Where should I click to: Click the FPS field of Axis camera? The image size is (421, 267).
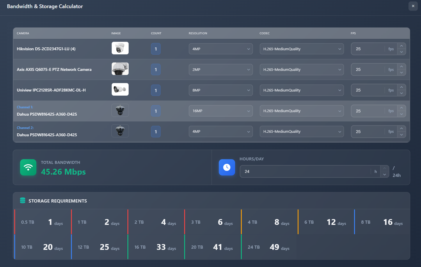click(x=372, y=69)
